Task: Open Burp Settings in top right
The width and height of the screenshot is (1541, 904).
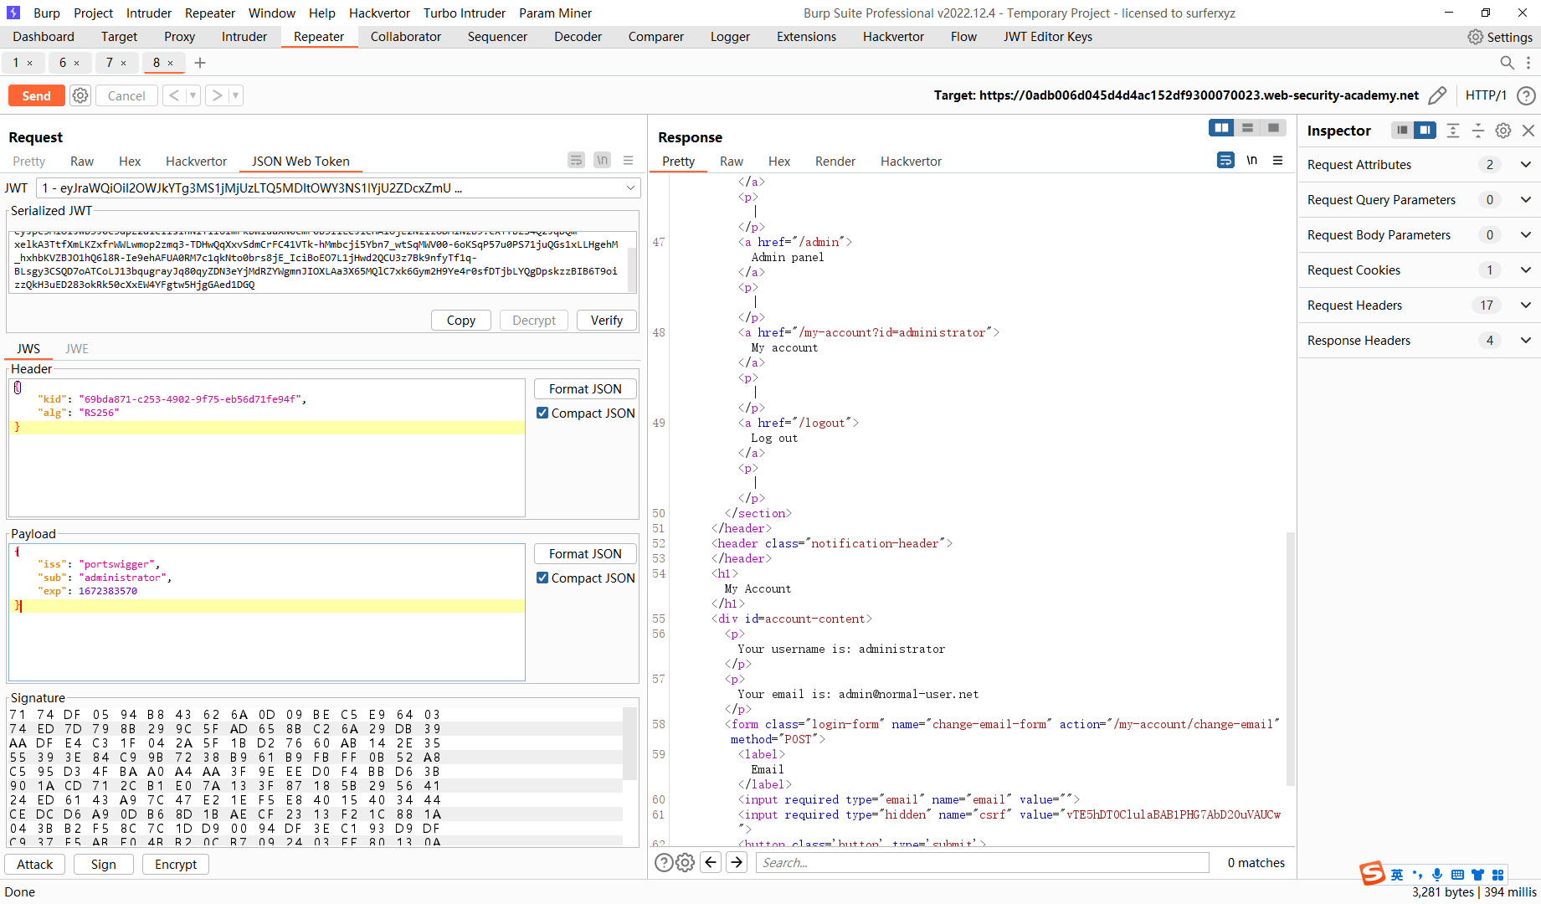Action: click(1500, 37)
